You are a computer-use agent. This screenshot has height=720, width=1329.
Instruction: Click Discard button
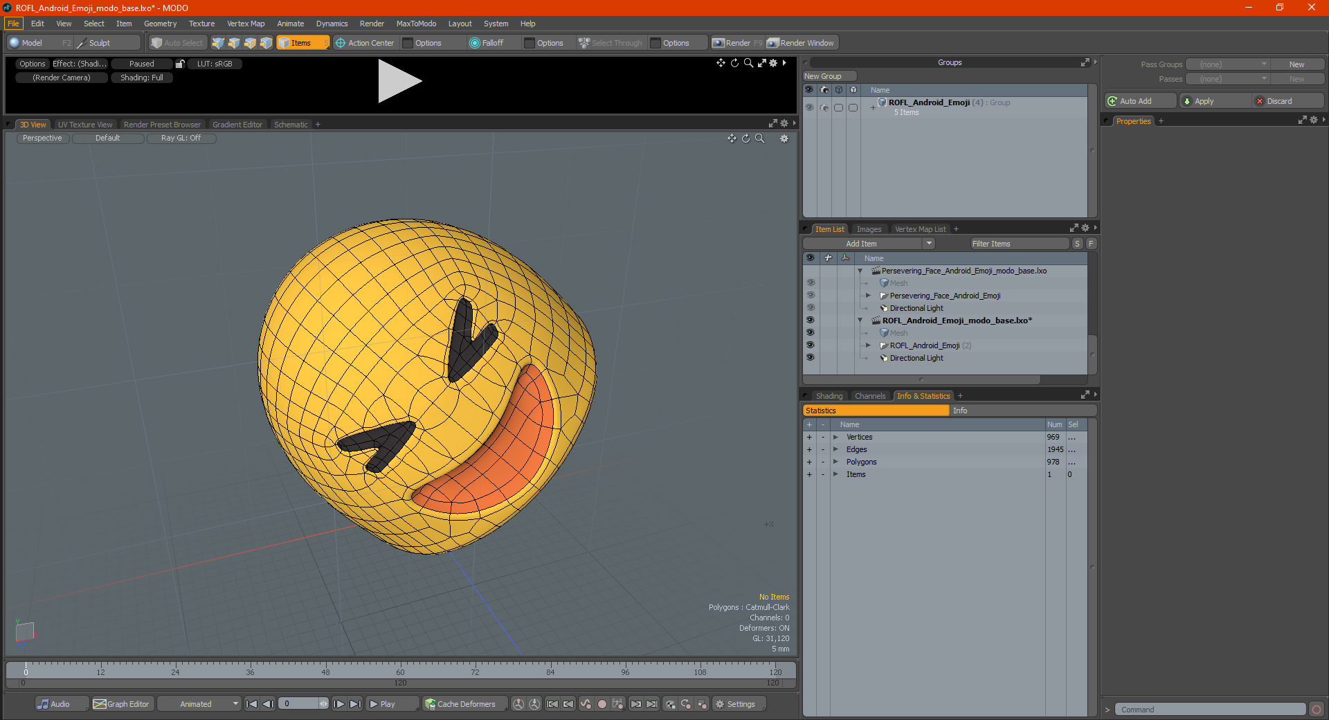(1288, 101)
